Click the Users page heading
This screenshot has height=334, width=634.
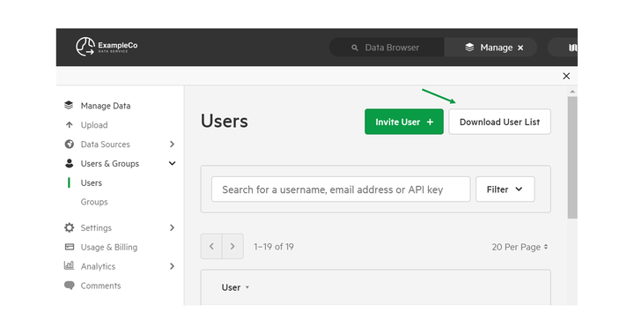click(225, 121)
